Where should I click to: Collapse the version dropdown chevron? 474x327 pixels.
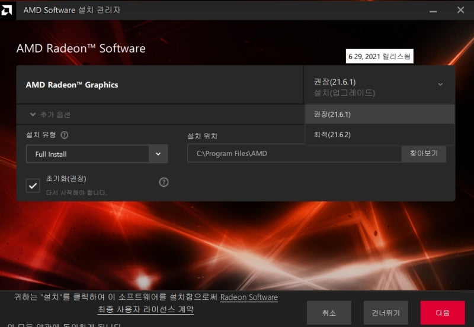pos(440,85)
